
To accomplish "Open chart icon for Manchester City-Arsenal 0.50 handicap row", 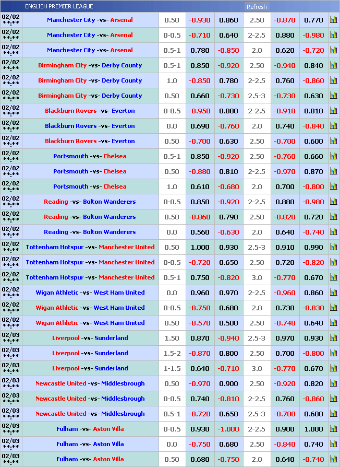I will click(x=333, y=20).
